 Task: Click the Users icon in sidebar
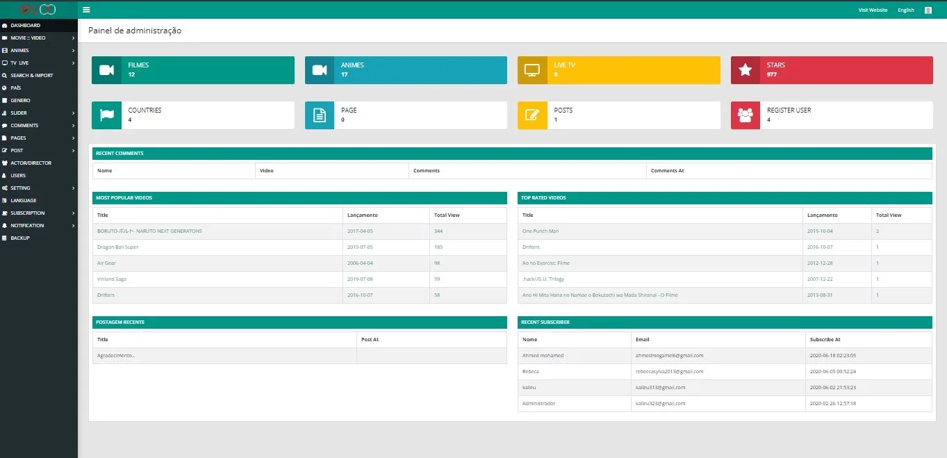(x=5, y=176)
